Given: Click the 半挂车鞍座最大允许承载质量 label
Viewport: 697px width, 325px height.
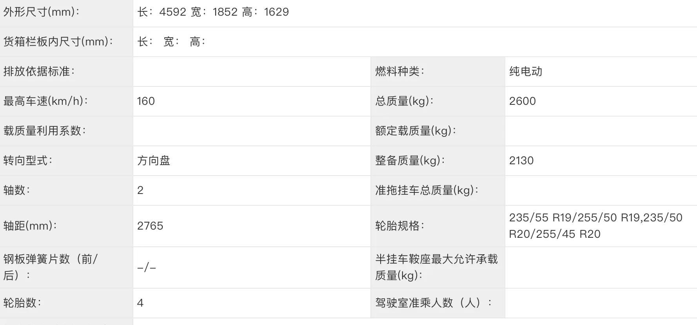Looking at the screenshot, I should (436, 268).
